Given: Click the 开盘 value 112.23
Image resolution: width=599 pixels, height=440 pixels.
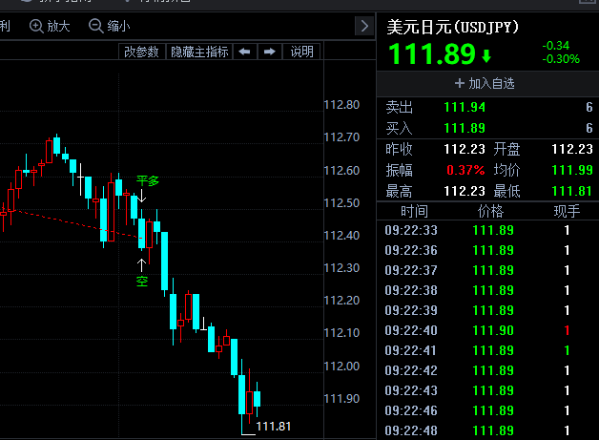Looking at the screenshot, I should (x=572, y=149).
